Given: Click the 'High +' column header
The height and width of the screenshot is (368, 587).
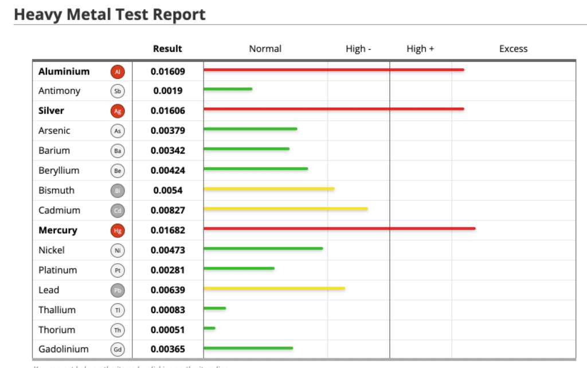Looking at the screenshot, I should click(x=420, y=49).
